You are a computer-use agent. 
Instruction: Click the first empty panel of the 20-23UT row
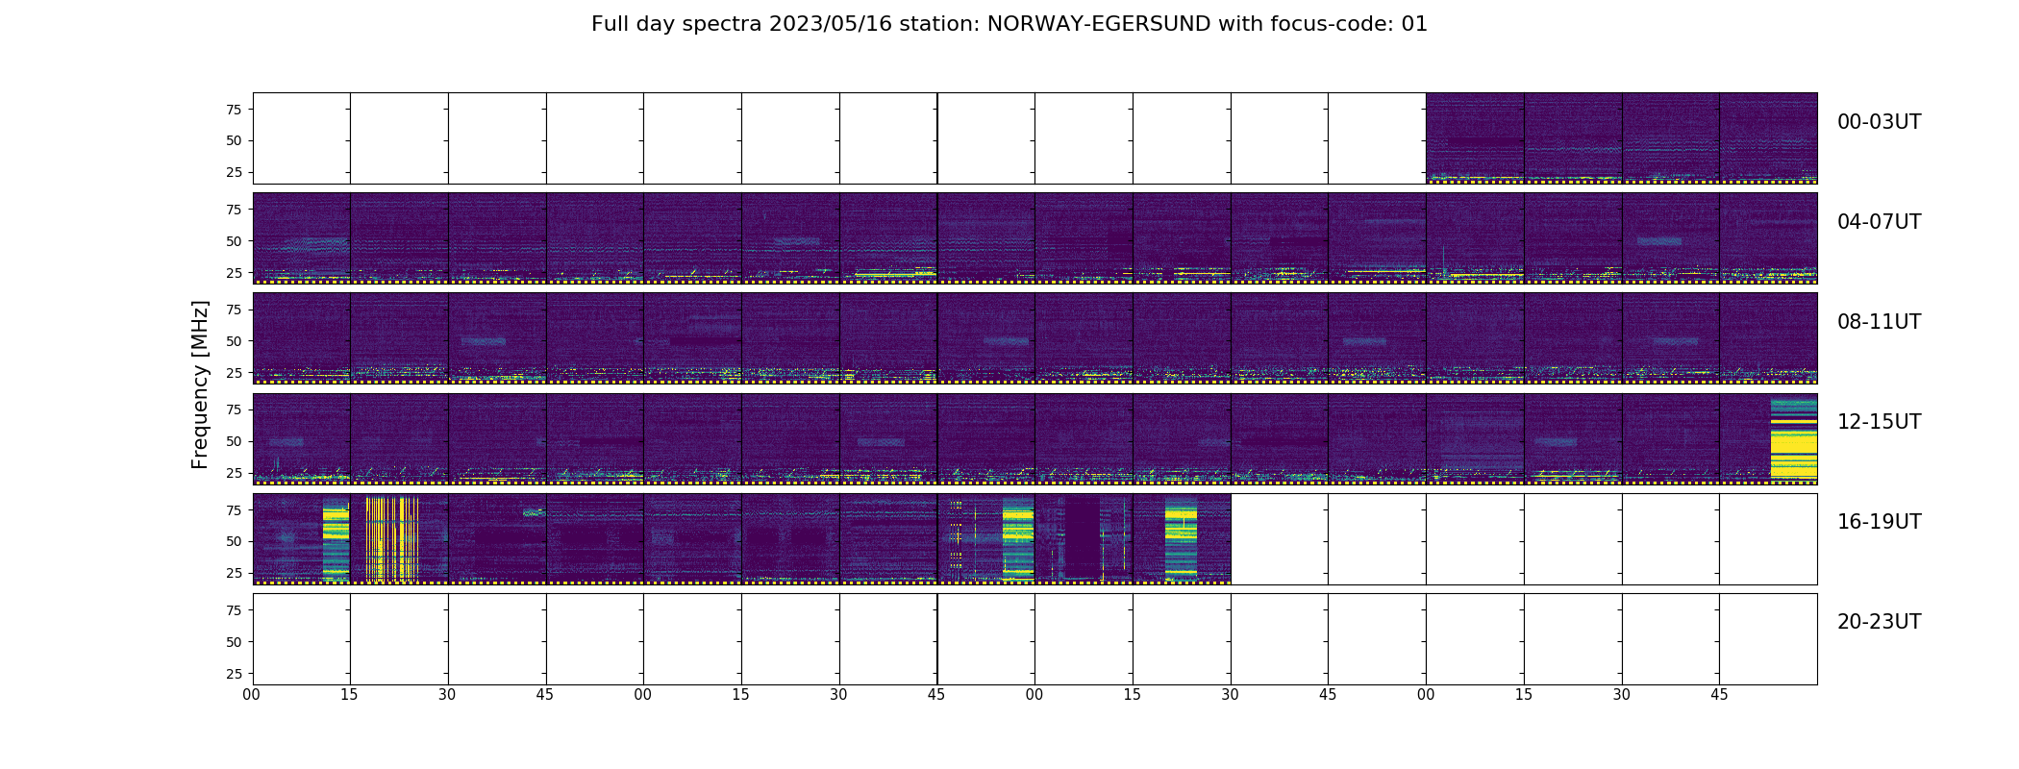tap(301, 639)
